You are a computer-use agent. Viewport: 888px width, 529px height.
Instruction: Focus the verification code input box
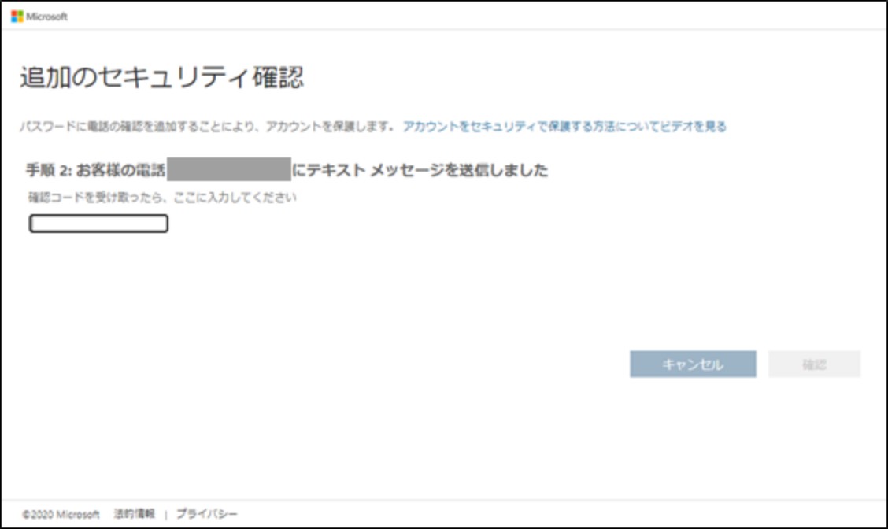98,224
